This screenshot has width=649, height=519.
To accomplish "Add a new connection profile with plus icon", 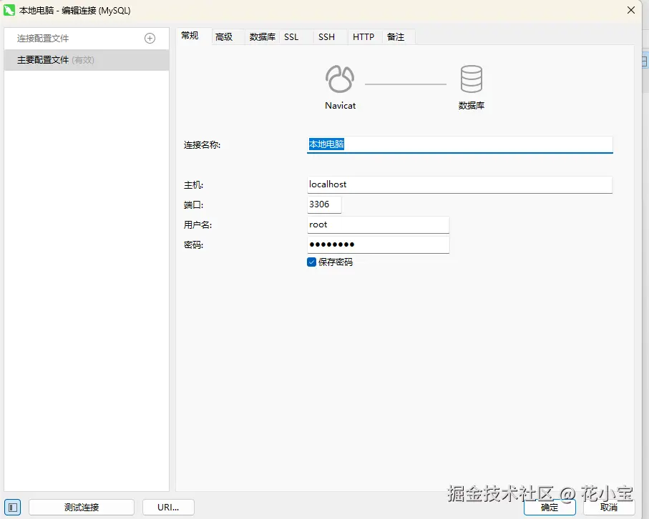I will 150,39.
